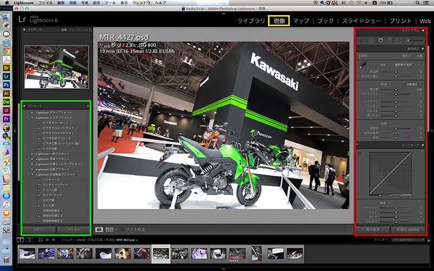Open iTunes from the Dock
The image size is (434, 271).
tap(7, 204)
